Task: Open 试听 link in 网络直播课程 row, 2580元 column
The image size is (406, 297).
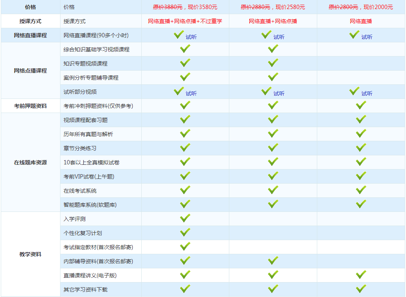Action: click(279, 37)
